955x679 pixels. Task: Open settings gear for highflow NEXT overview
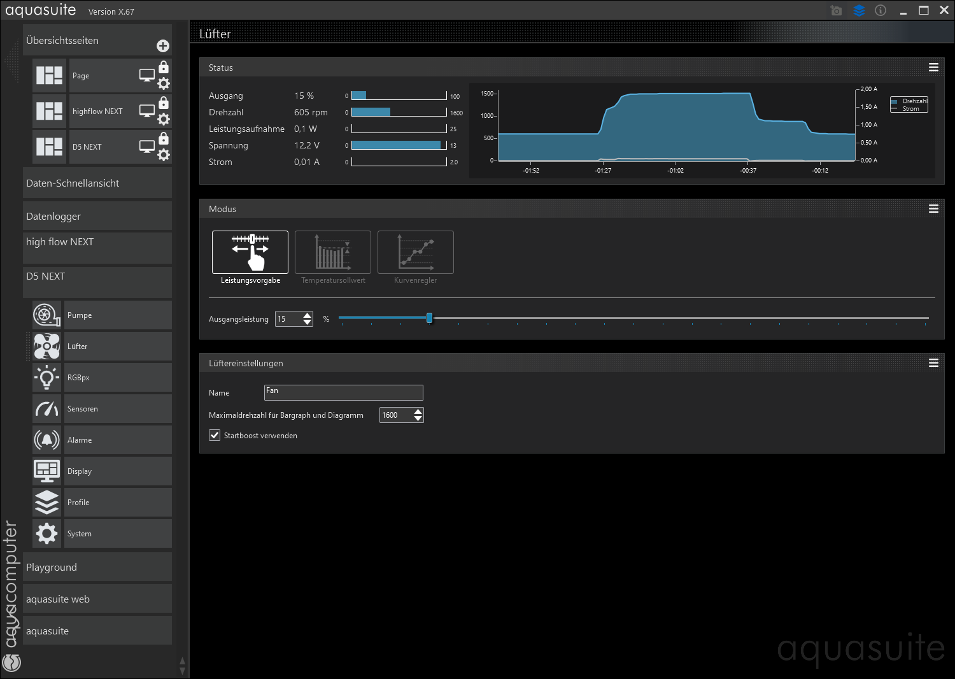164,119
